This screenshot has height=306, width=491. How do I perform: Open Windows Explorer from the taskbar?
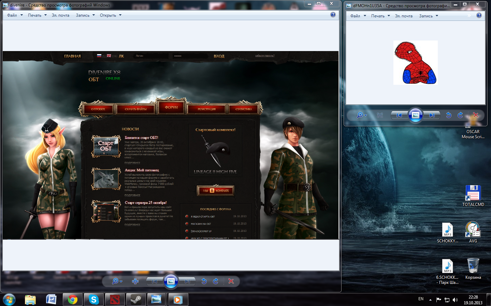click(30, 300)
